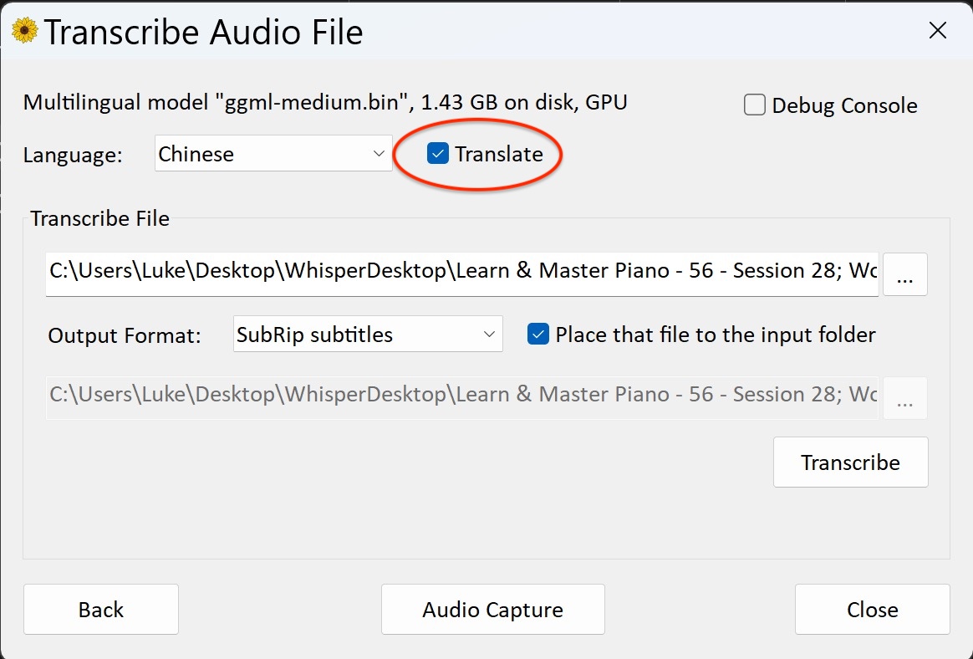The width and height of the screenshot is (973, 659).
Task: Click the Transcribe File group heading
Action: click(100, 219)
